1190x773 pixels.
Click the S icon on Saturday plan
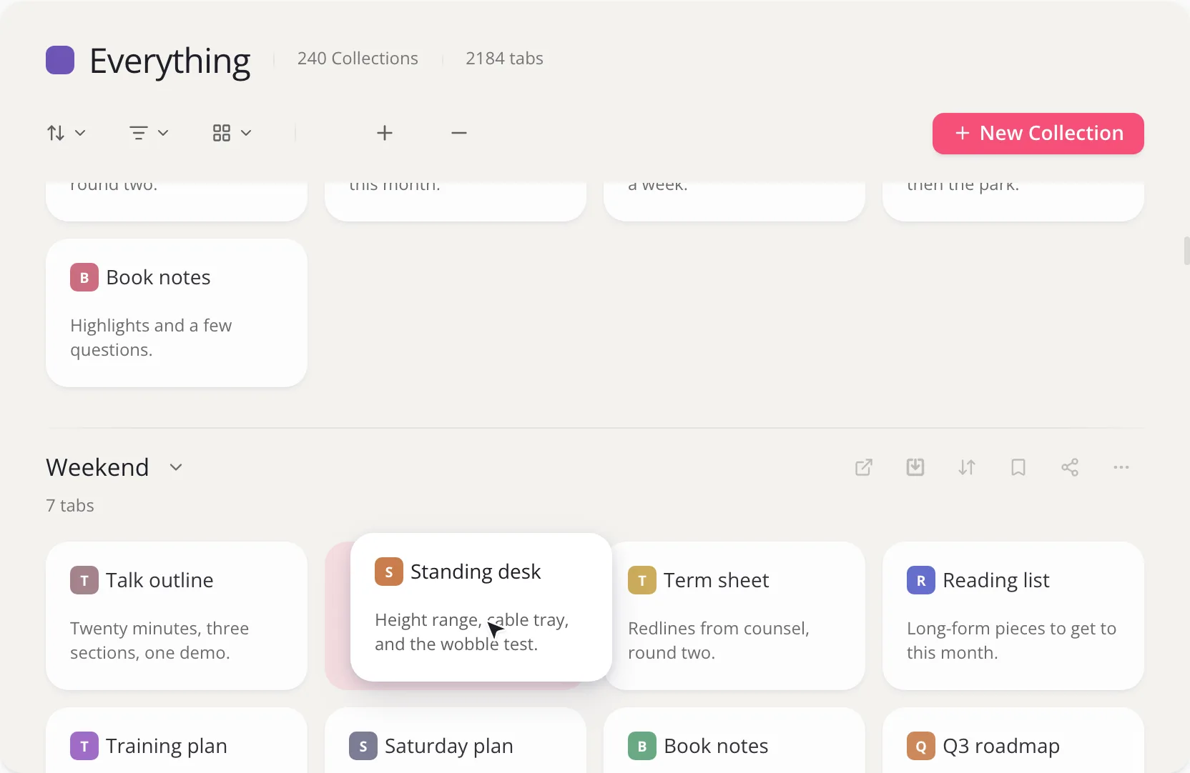pyautogui.click(x=363, y=746)
